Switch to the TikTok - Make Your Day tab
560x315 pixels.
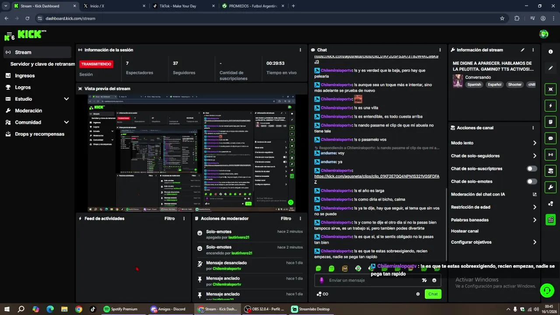(183, 6)
